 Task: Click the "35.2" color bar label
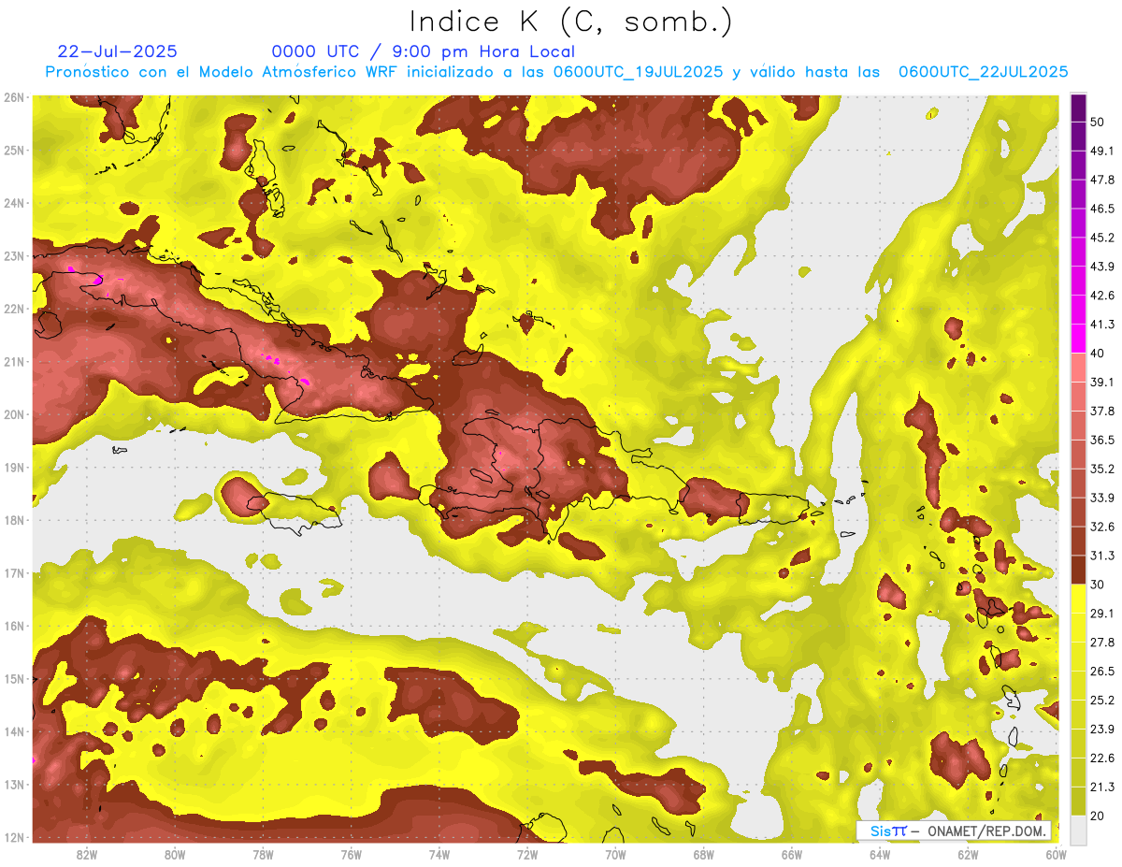point(1101,469)
